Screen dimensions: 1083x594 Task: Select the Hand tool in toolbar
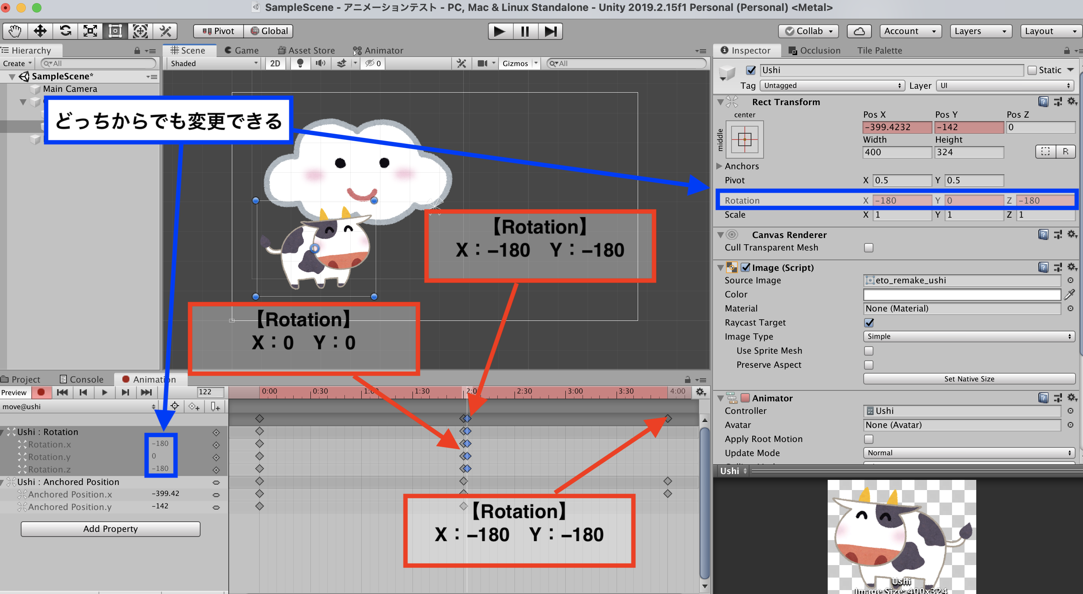(15, 31)
